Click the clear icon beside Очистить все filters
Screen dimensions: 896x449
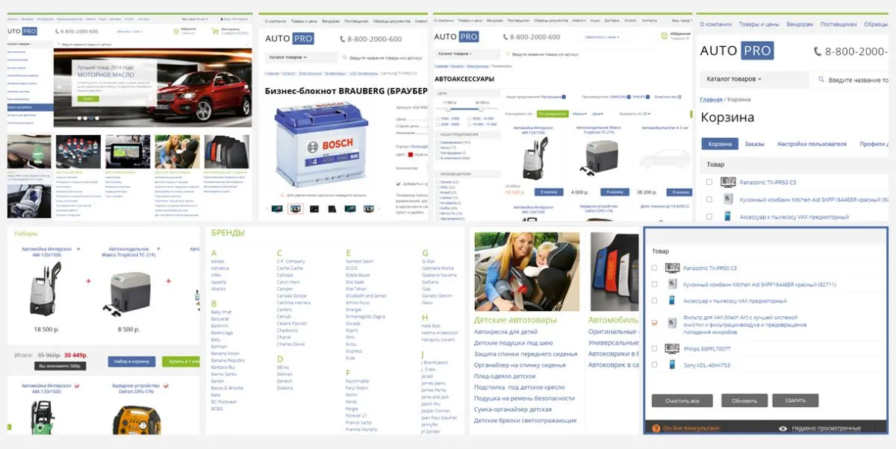[x=679, y=96]
